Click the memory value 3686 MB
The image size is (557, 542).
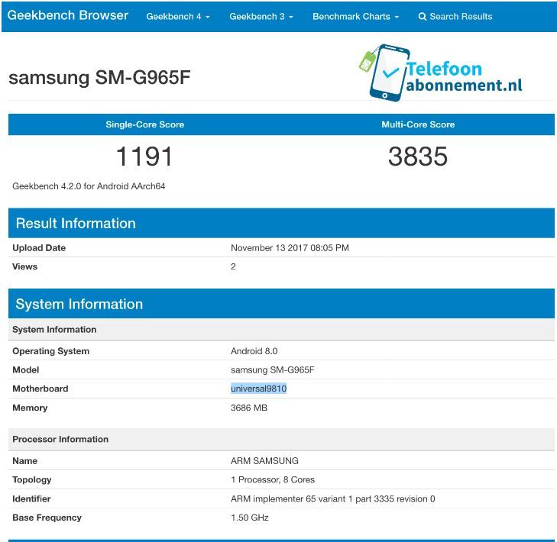click(248, 408)
